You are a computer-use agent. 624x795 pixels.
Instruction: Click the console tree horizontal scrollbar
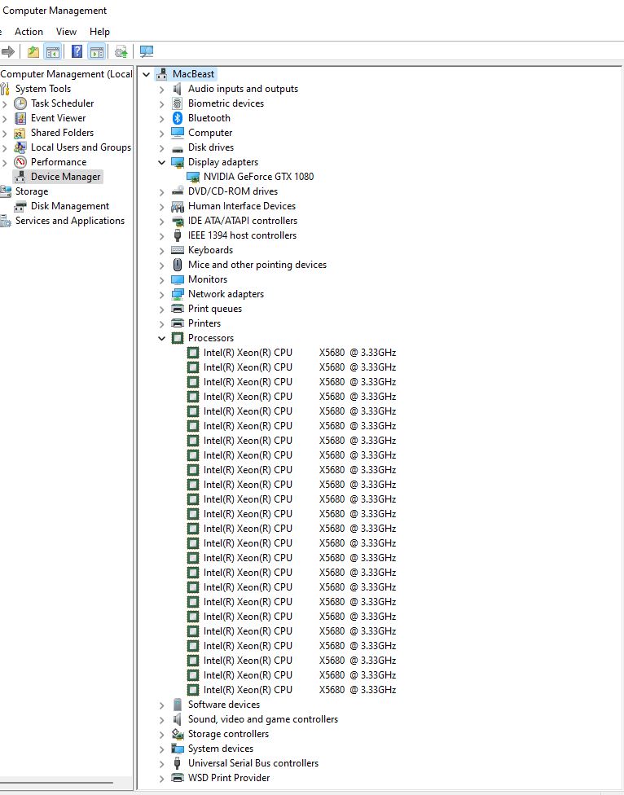tap(57, 783)
